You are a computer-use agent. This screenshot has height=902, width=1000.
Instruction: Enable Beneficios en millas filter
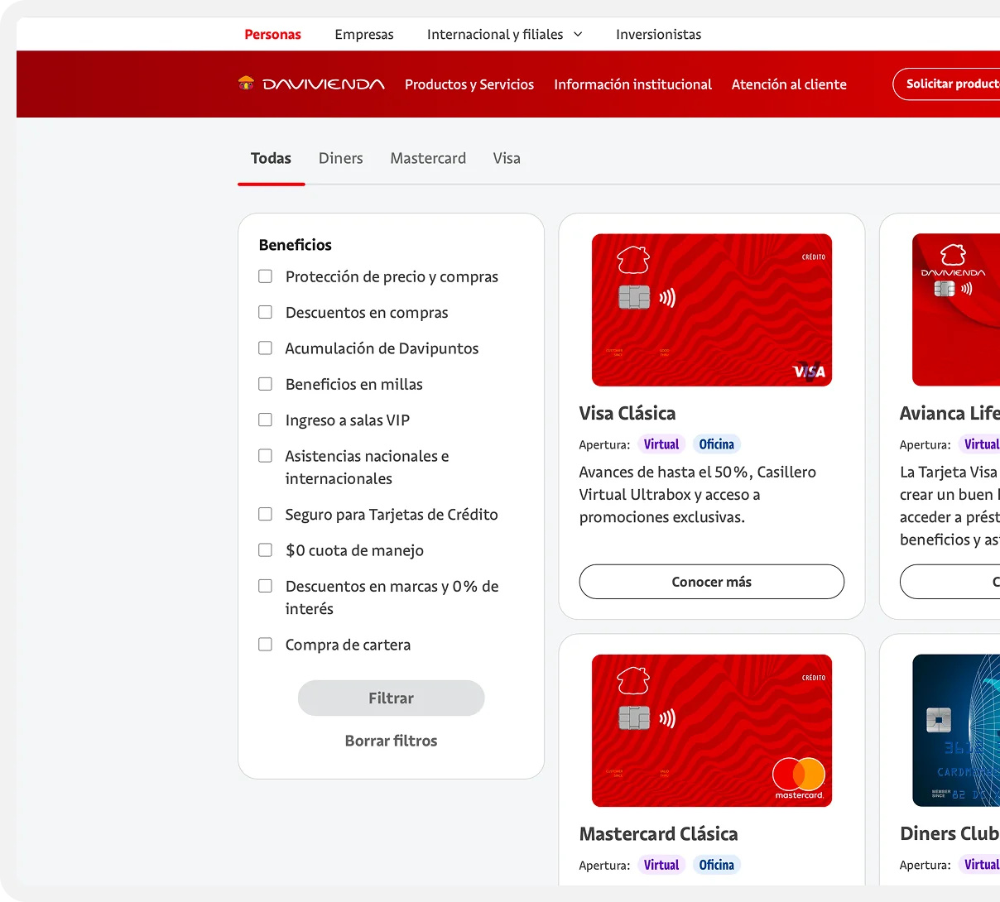click(x=265, y=384)
